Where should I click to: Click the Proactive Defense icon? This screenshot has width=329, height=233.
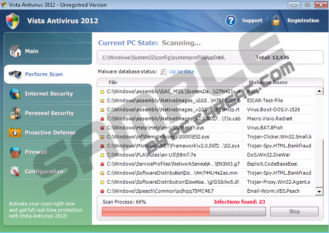click(15, 132)
